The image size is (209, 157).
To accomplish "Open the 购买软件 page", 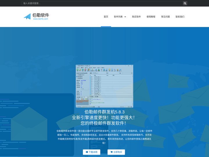I will point(136,17).
